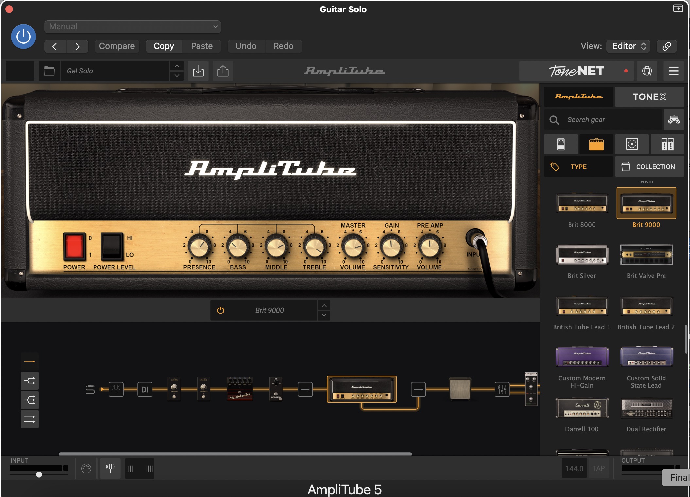690x497 pixels.
Task: Toggle the POWER LEVEL HI/LO switch
Action: [112, 247]
